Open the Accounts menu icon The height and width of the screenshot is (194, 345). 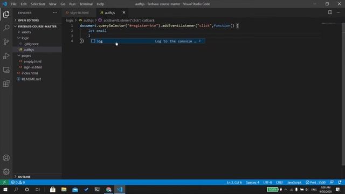coord(6,158)
